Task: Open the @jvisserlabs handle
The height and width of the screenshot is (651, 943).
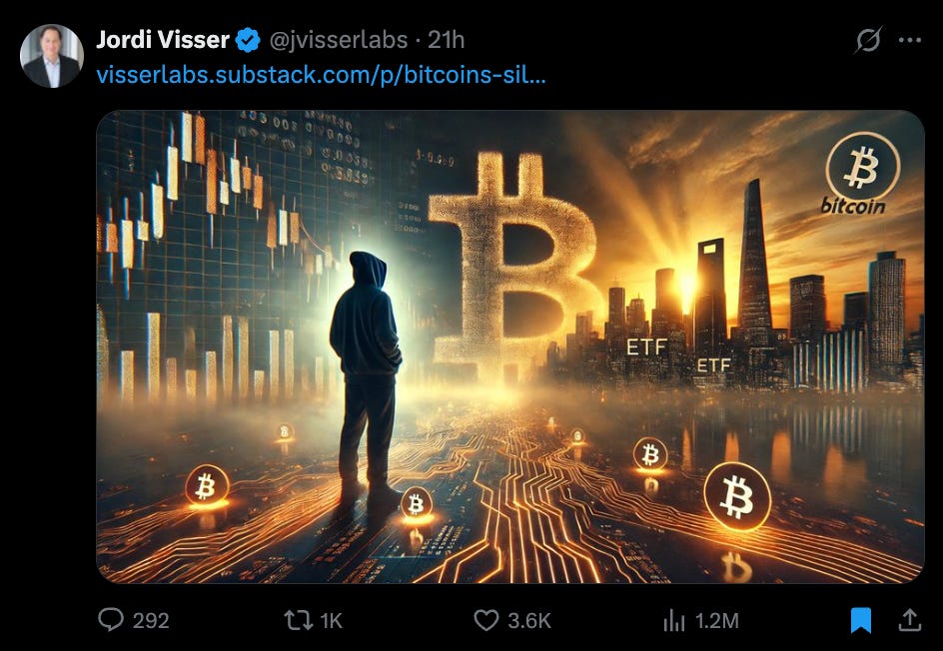Action: [339, 40]
